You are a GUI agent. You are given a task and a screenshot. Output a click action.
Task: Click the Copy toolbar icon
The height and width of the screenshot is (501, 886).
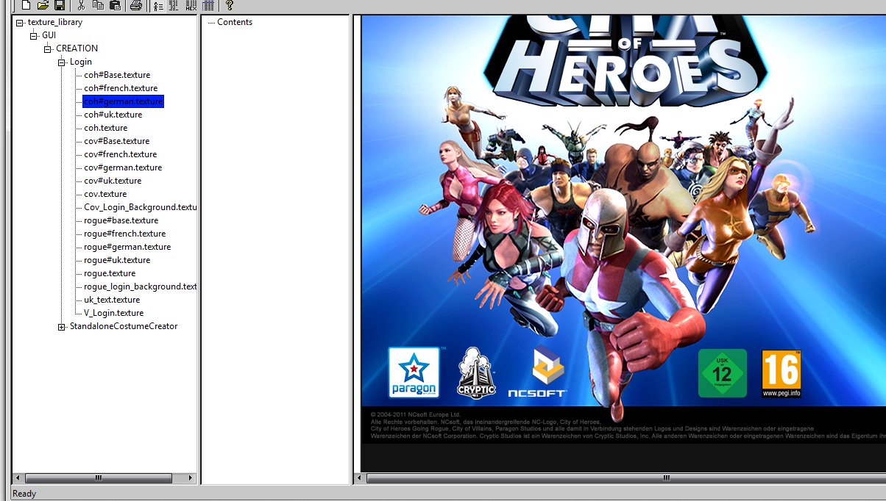[98, 5]
